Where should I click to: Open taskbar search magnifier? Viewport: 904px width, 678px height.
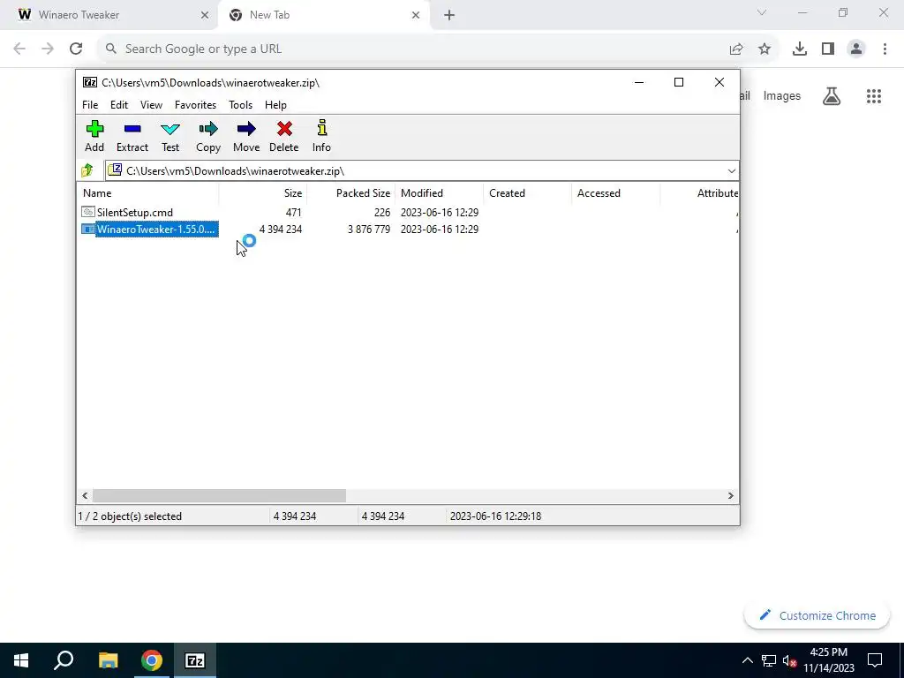click(64, 660)
